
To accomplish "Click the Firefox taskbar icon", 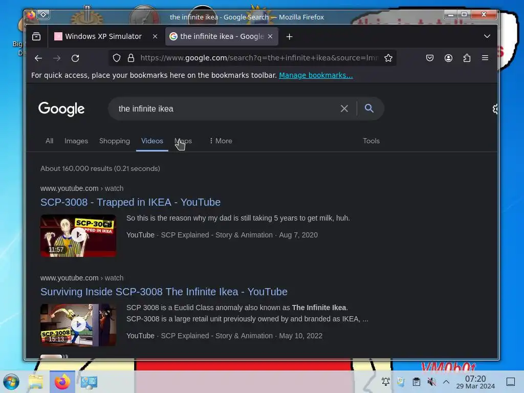I will click(62, 382).
